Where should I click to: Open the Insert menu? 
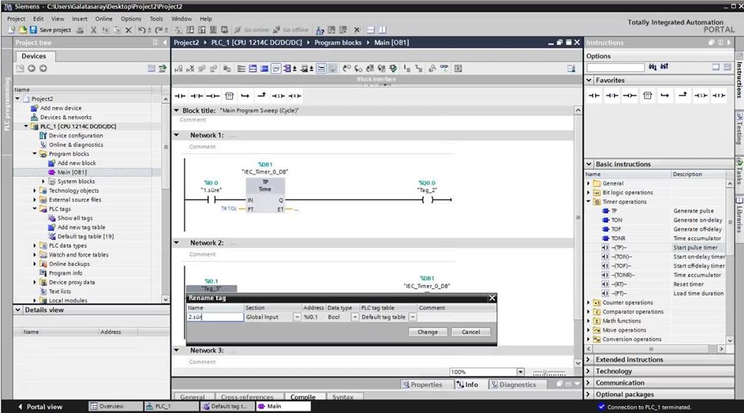click(x=80, y=19)
